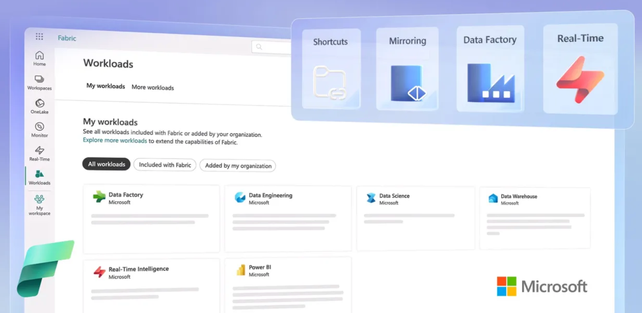Switch to the My workloads tab

pyautogui.click(x=105, y=86)
